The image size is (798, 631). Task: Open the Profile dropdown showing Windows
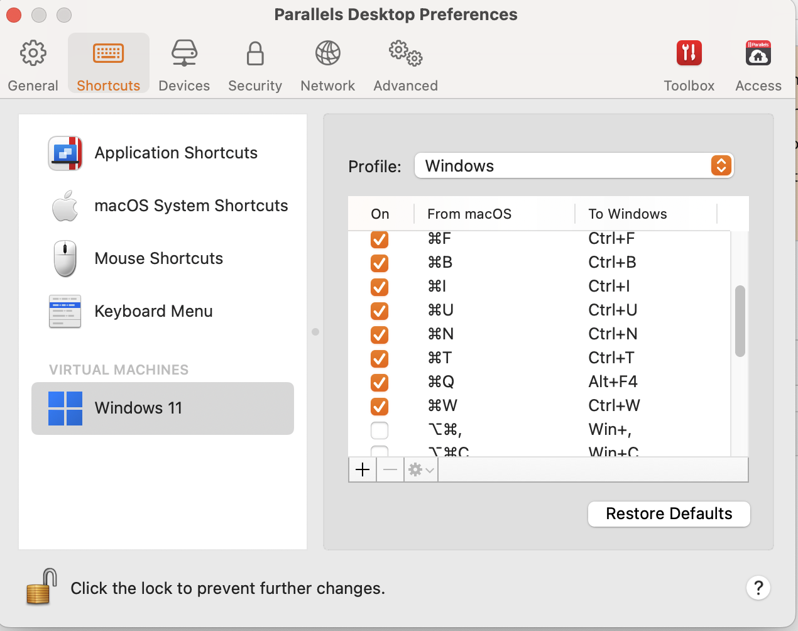click(x=574, y=166)
